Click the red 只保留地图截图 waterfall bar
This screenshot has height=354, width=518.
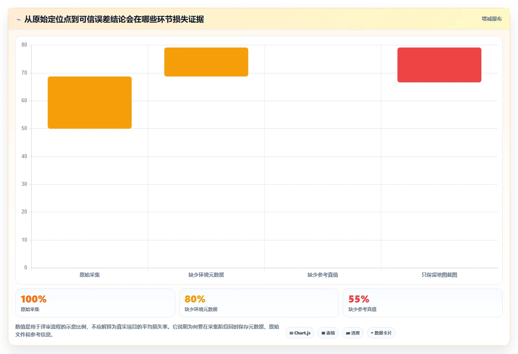click(439, 65)
